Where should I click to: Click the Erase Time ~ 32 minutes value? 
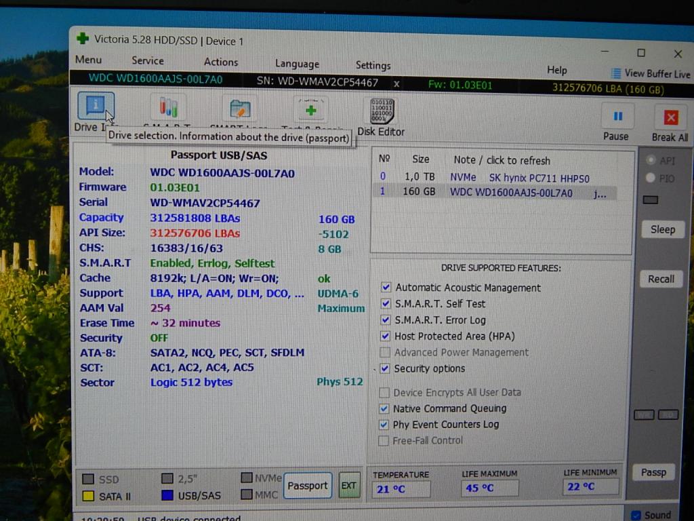point(186,323)
